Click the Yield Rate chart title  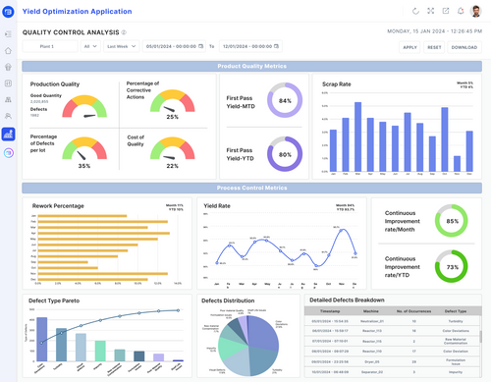217,206
